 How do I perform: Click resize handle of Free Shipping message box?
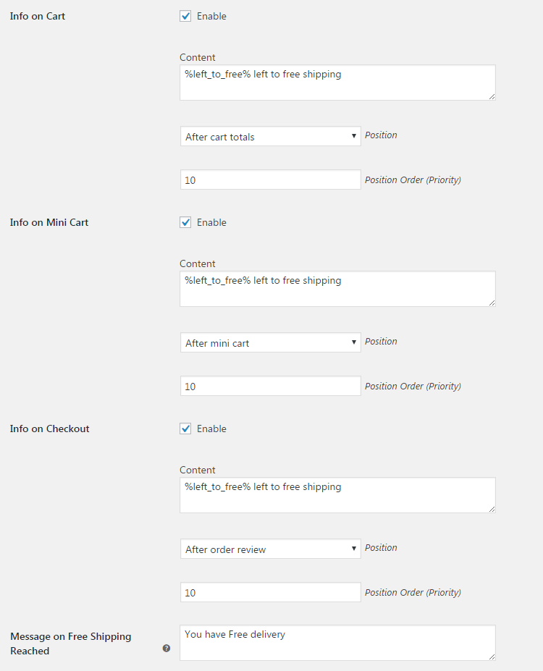coord(492,657)
